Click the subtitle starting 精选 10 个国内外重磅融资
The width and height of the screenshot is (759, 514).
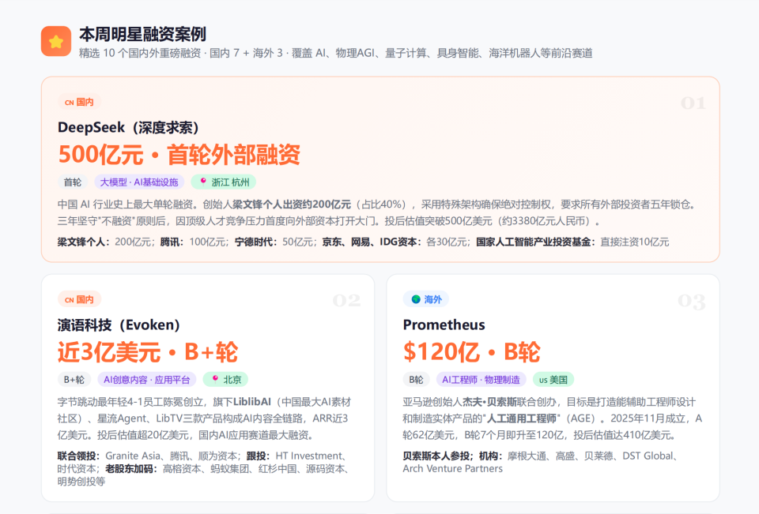(x=335, y=53)
